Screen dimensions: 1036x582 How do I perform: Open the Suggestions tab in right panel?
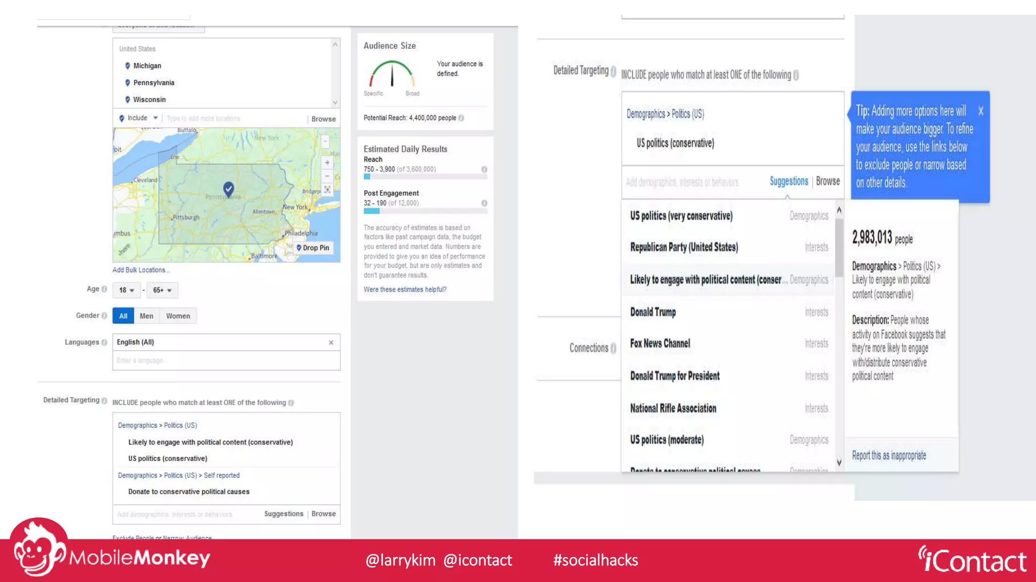788,181
